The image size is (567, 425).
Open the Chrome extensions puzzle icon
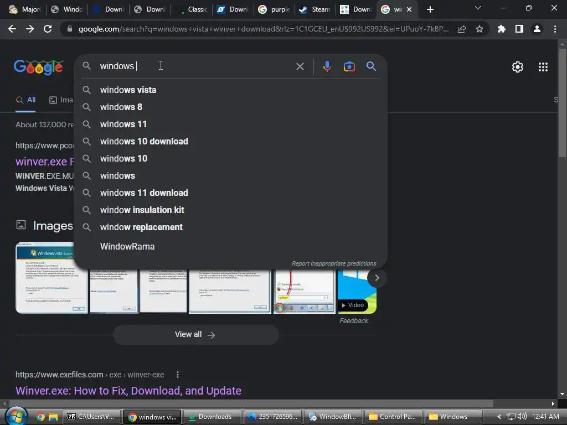pyautogui.click(x=501, y=29)
